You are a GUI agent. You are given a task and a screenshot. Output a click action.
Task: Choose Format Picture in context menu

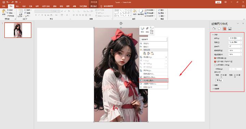[x=153, y=84]
